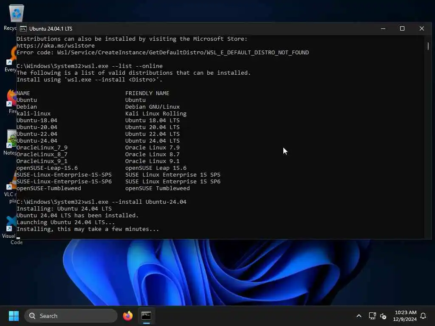Open the network status tray icon
Screen dimensions: 435x326
point(372,316)
